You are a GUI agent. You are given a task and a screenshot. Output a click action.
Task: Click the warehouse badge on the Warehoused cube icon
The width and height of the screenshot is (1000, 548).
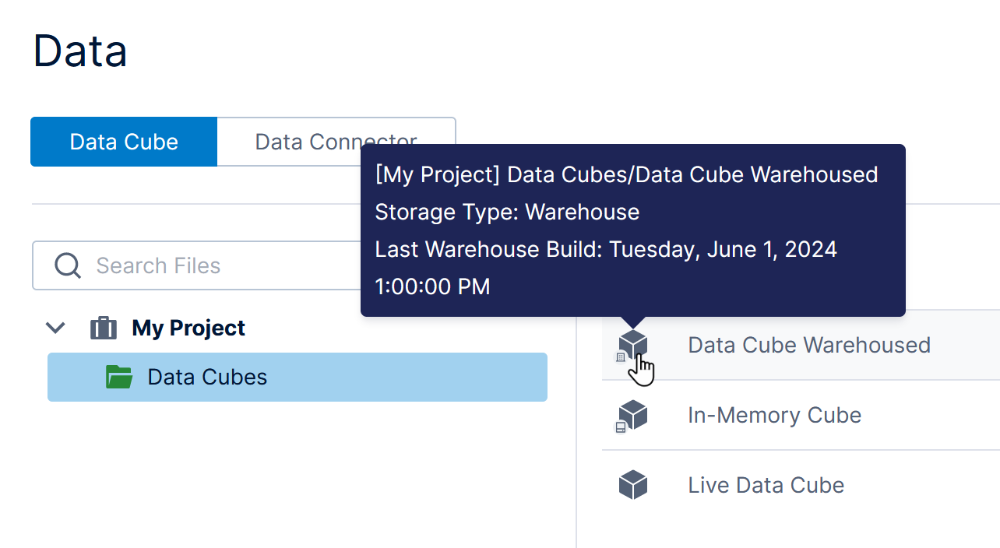(620, 357)
